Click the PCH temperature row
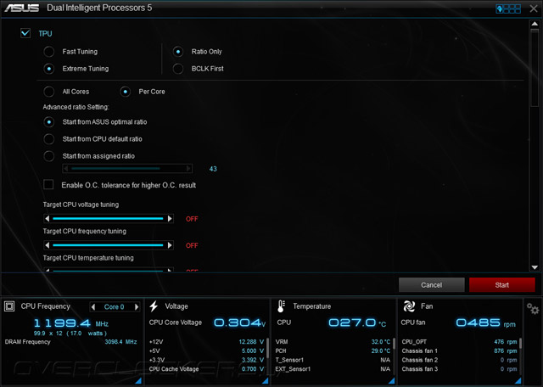This screenshot has width=543, height=387. click(333, 351)
